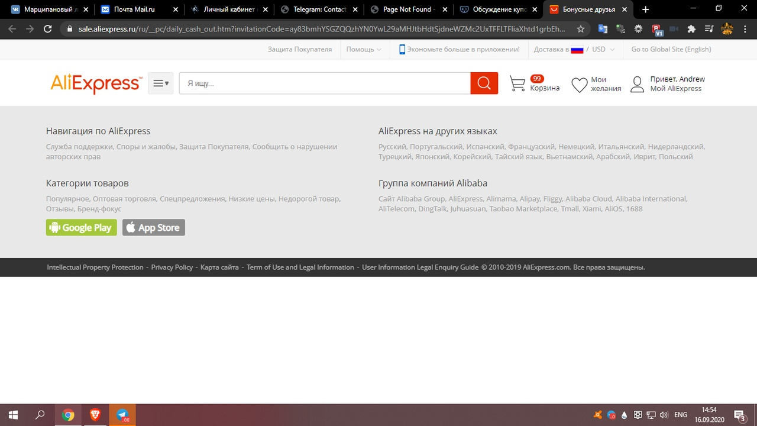Click Экономьте больше в приложении link
Image resolution: width=757 pixels, height=426 pixels.
pyautogui.click(x=459, y=49)
